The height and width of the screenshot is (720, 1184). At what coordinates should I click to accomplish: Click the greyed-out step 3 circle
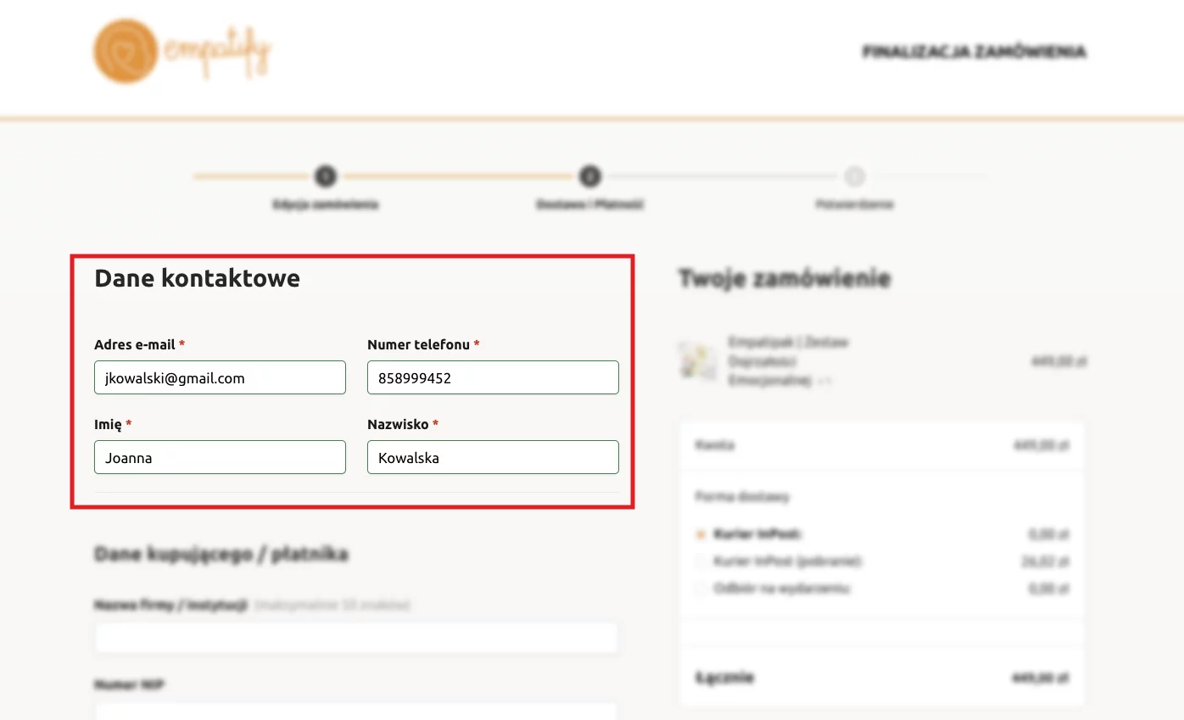click(854, 176)
